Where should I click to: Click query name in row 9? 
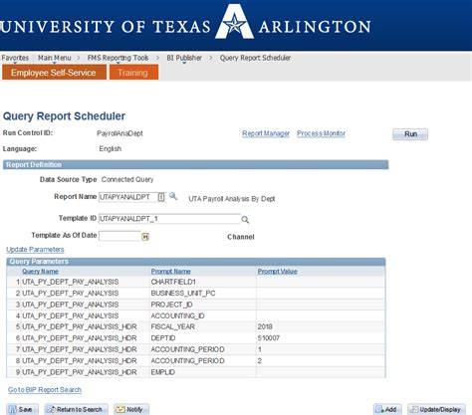tap(80, 372)
